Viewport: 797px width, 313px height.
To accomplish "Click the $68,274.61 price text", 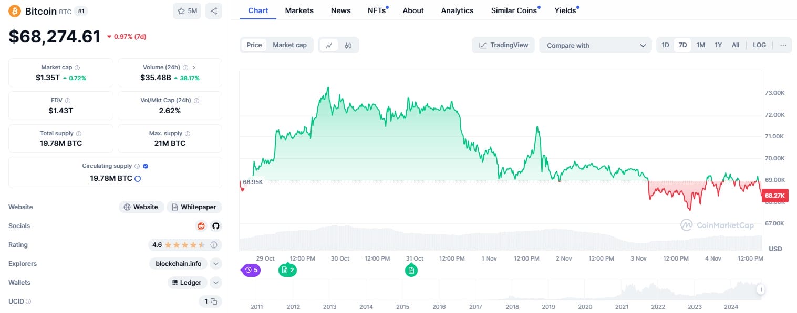I will pyautogui.click(x=55, y=36).
